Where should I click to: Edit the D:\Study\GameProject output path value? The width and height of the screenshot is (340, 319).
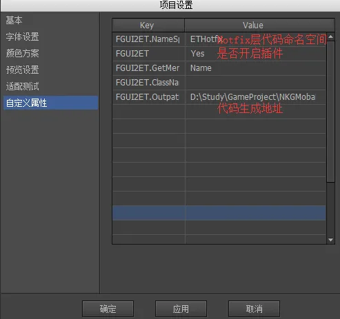(255, 97)
